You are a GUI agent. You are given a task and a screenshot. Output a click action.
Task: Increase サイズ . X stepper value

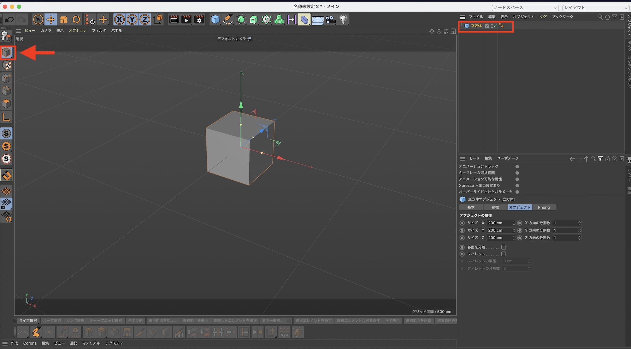514,222
